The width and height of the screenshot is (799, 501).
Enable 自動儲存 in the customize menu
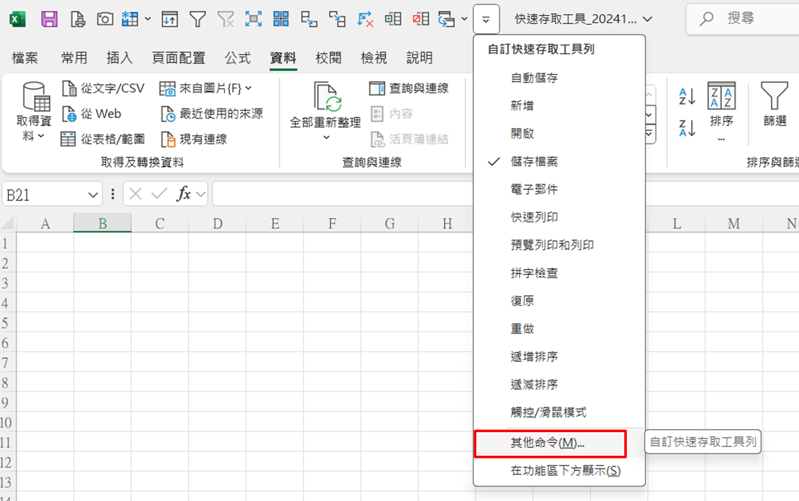(x=534, y=78)
